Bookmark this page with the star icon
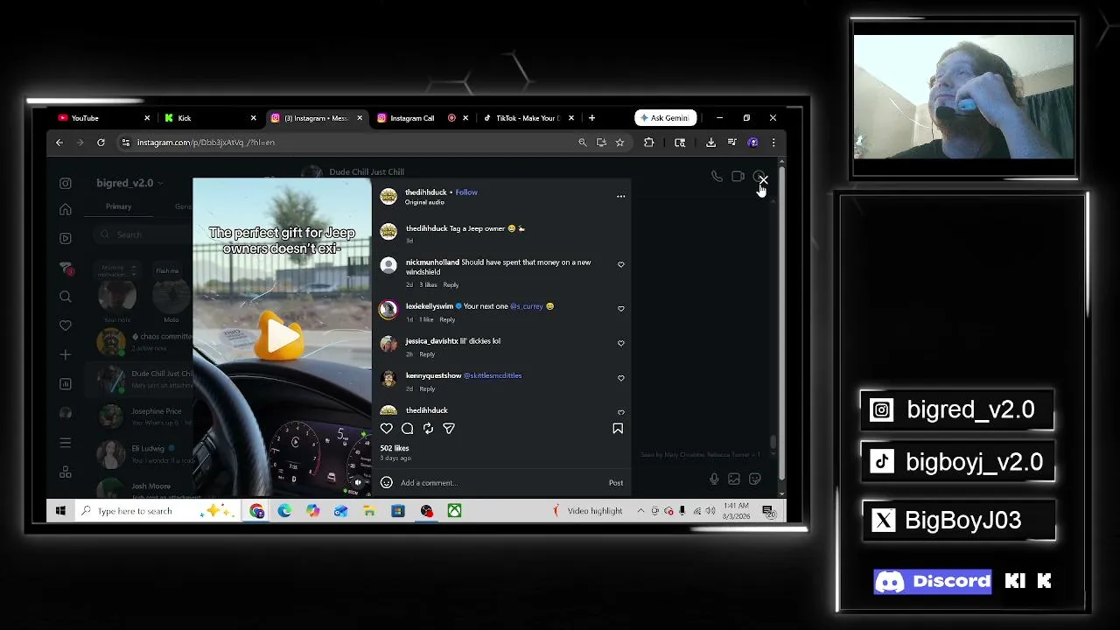This screenshot has width=1120, height=630. (x=619, y=143)
